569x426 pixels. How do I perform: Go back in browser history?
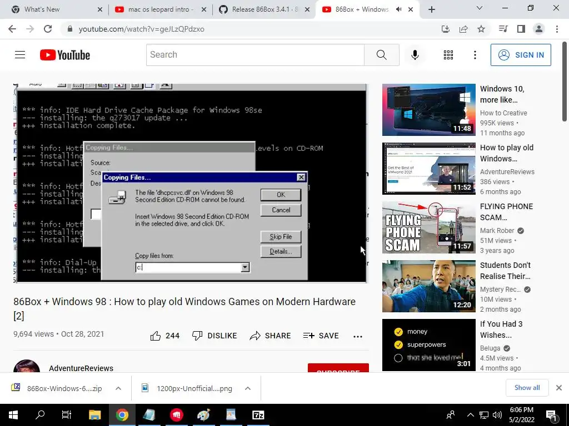pos(12,29)
